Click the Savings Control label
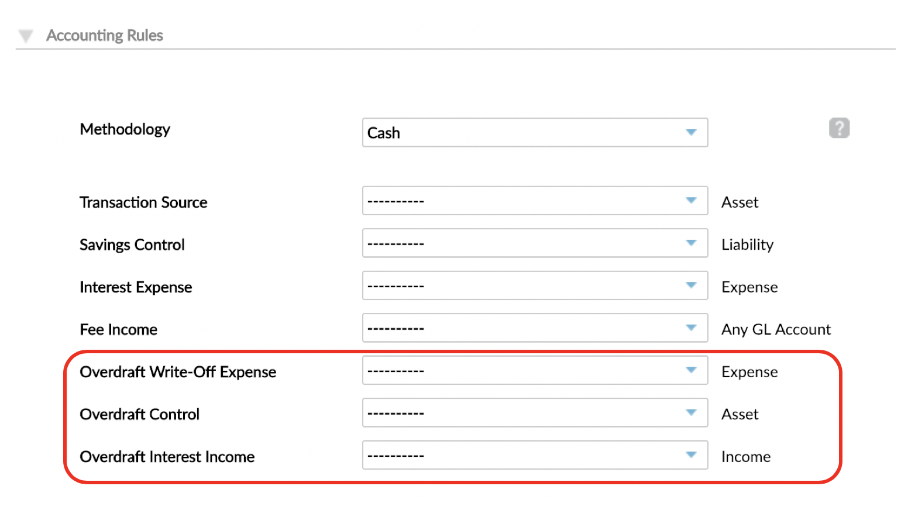908x510 pixels. click(x=132, y=244)
